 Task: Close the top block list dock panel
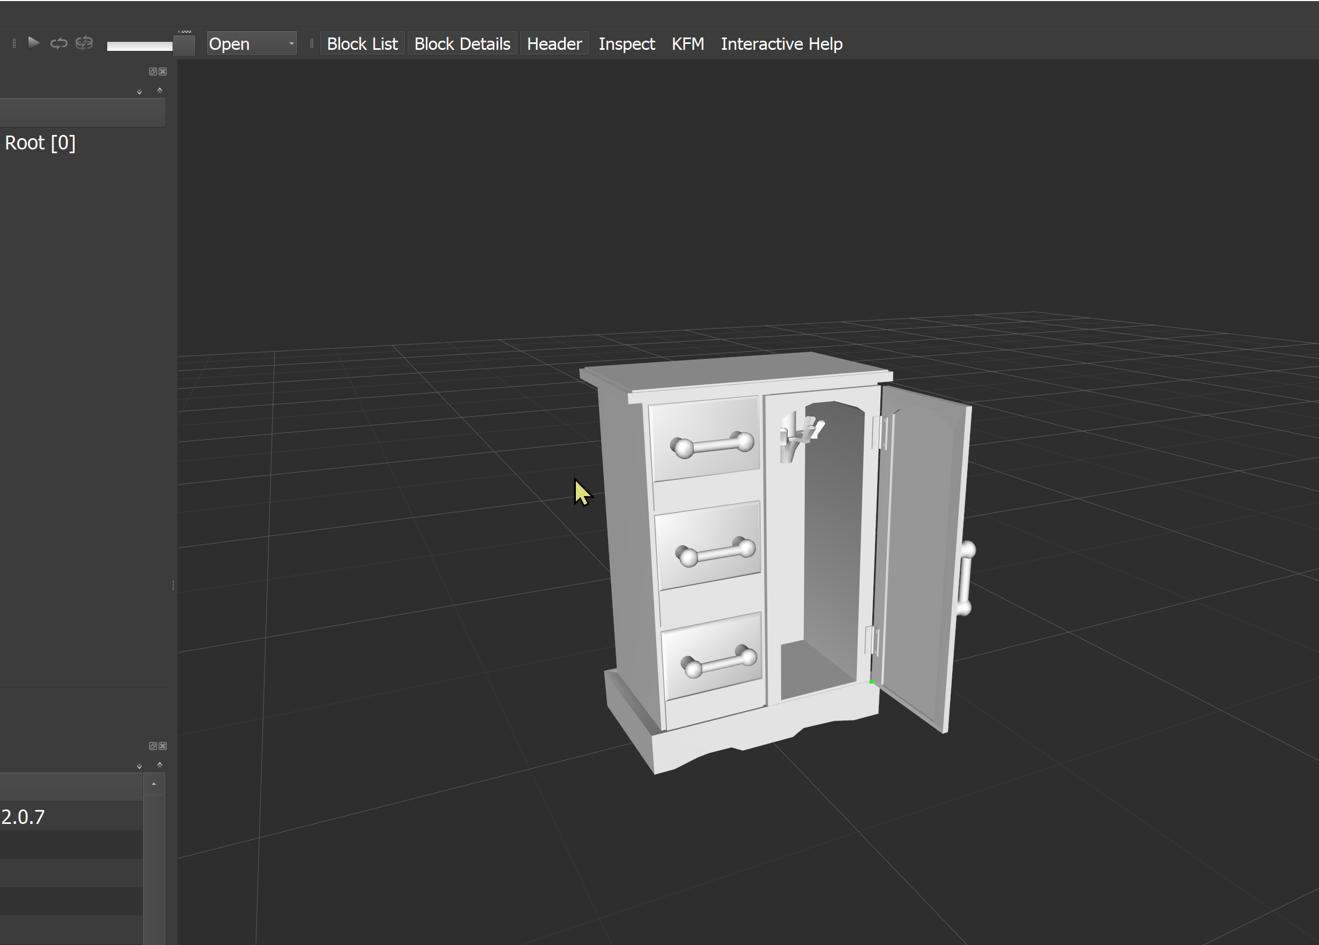tap(163, 71)
